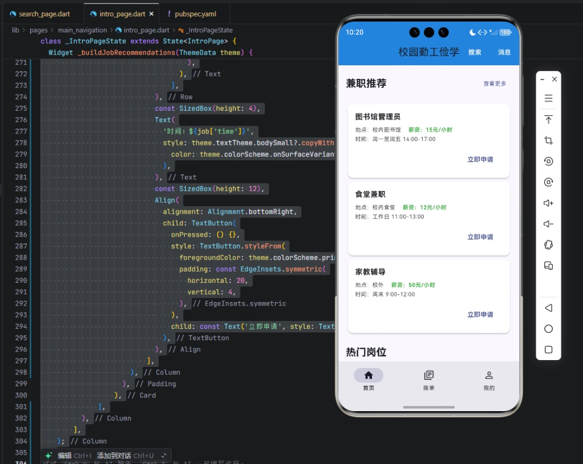Select the 账单 bottom navigation tab
Viewport: 583px width, 464px height.
[x=429, y=380]
